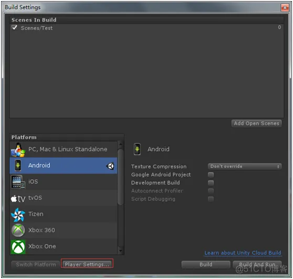Select the Xbox 360 platform label
The image size is (293, 279).
pyautogui.click(x=41, y=230)
